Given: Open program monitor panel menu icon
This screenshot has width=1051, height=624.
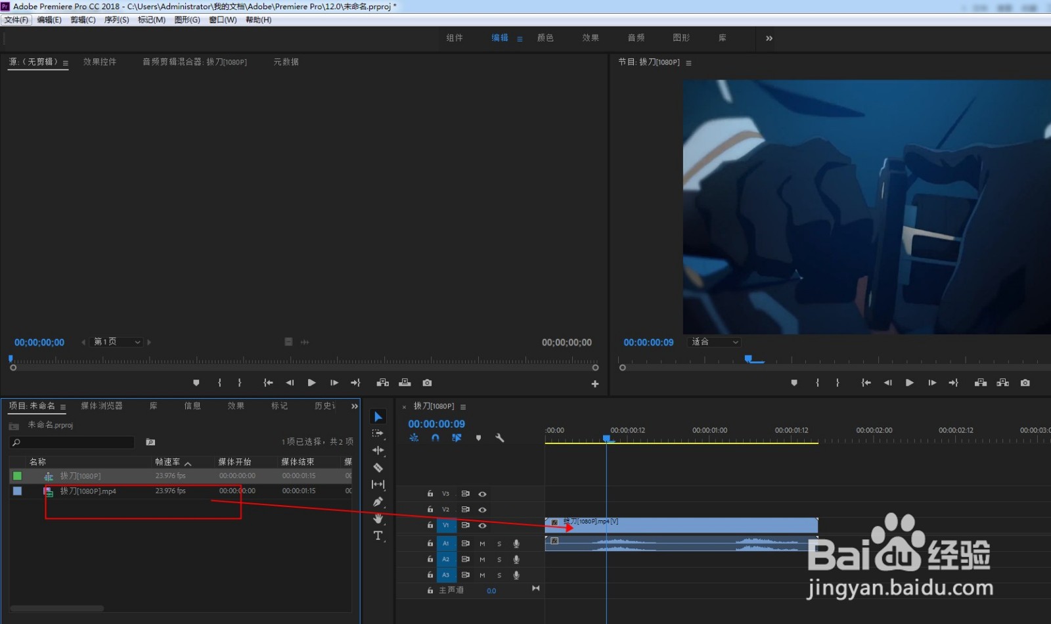Looking at the screenshot, I should (688, 63).
